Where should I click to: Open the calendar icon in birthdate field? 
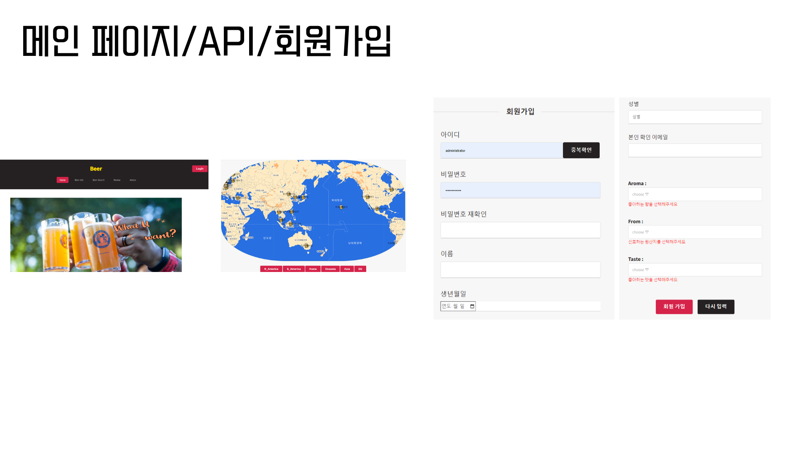click(472, 306)
